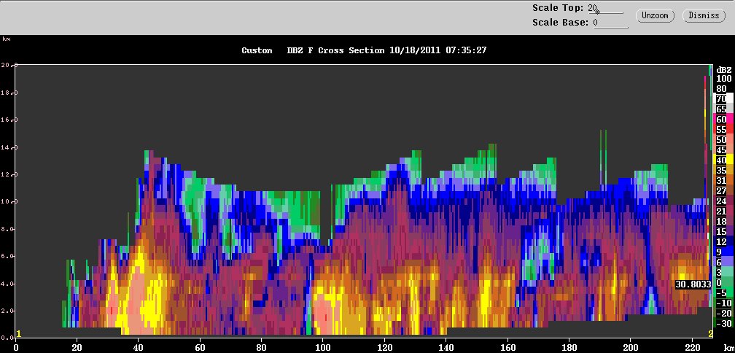
Task: Dismiss the cross section window
Action: 704,15
